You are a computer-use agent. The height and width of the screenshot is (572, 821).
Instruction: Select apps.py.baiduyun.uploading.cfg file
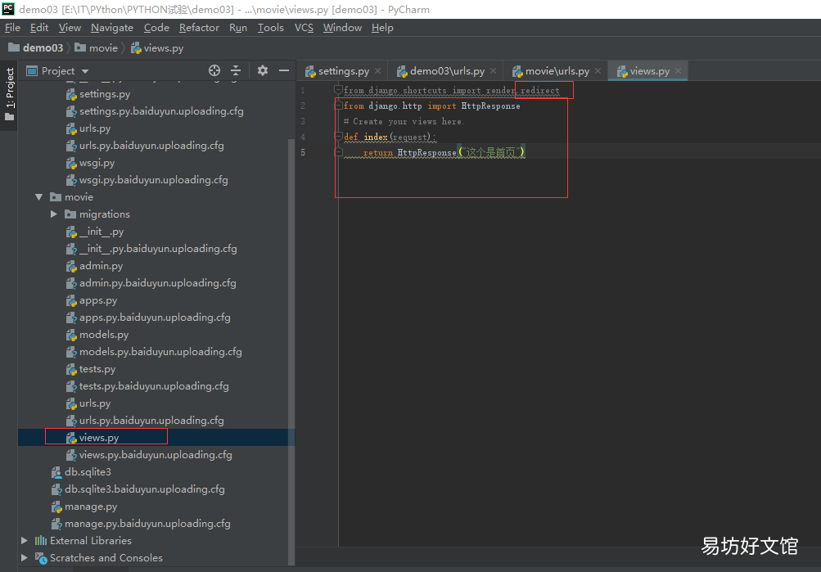[148, 318]
